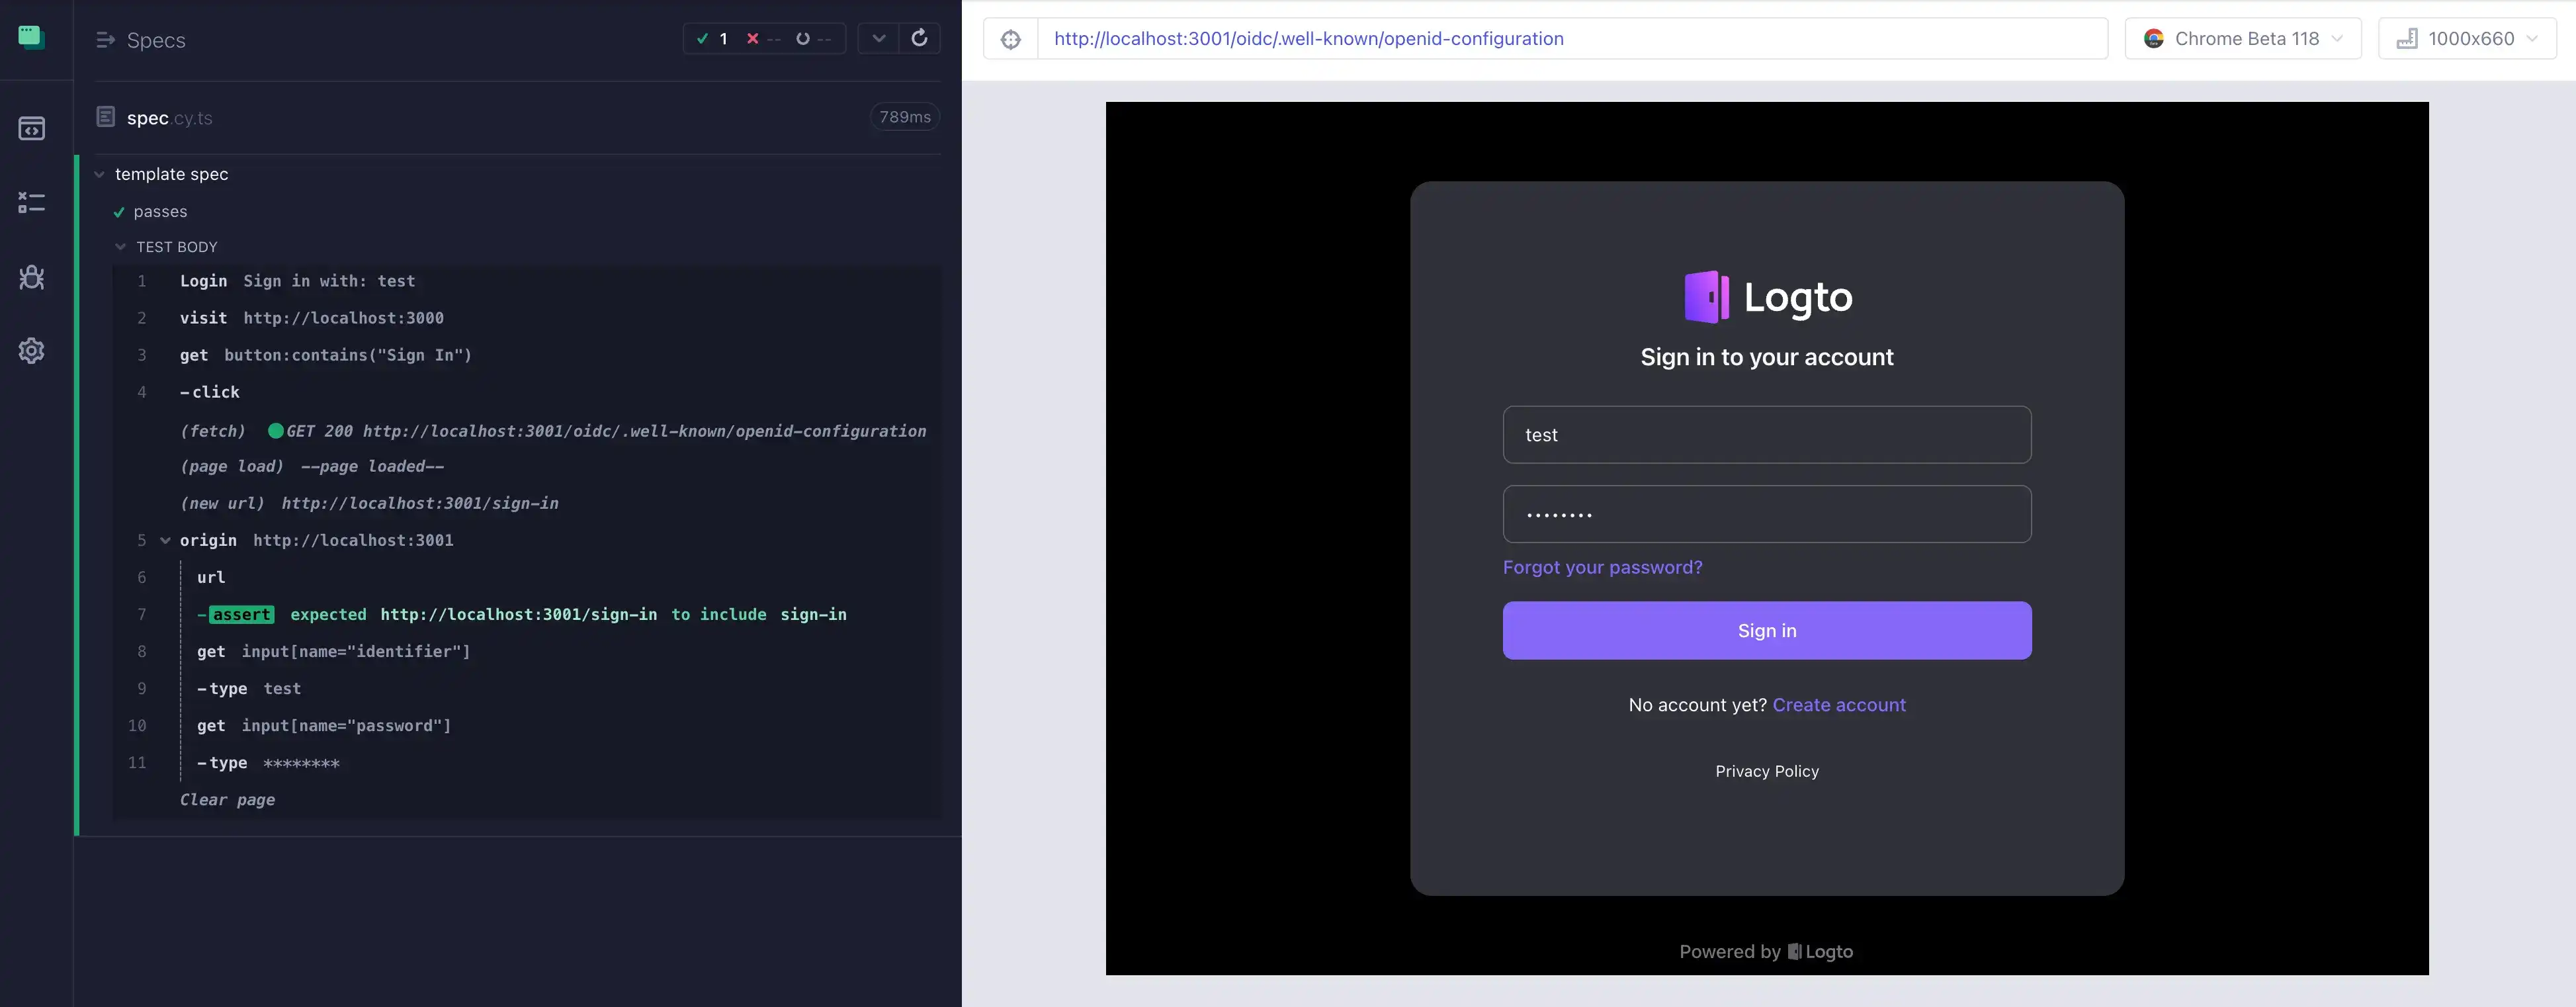This screenshot has width=2576, height=1007.
Task: Click the selector playground crosshair icon
Action: tap(1010, 39)
